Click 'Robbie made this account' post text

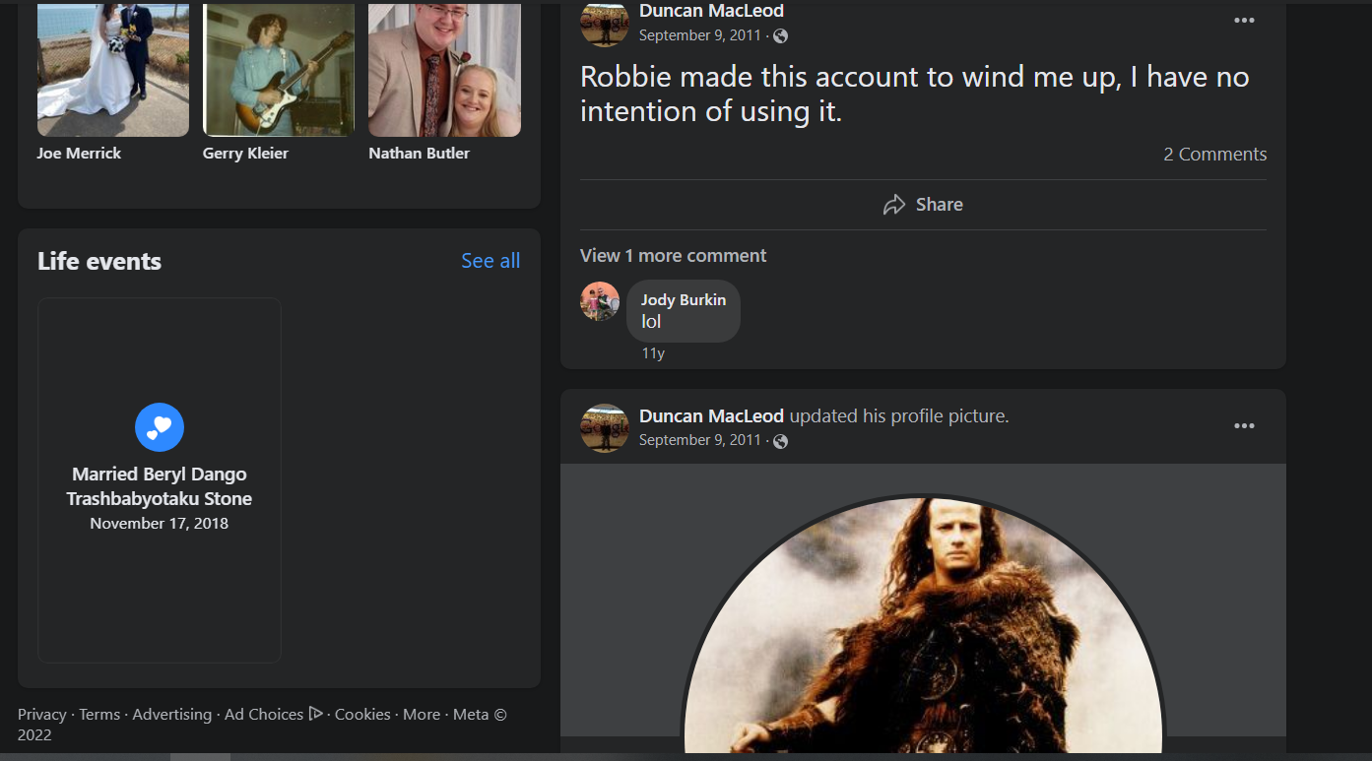pyautogui.click(x=915, y=94)
